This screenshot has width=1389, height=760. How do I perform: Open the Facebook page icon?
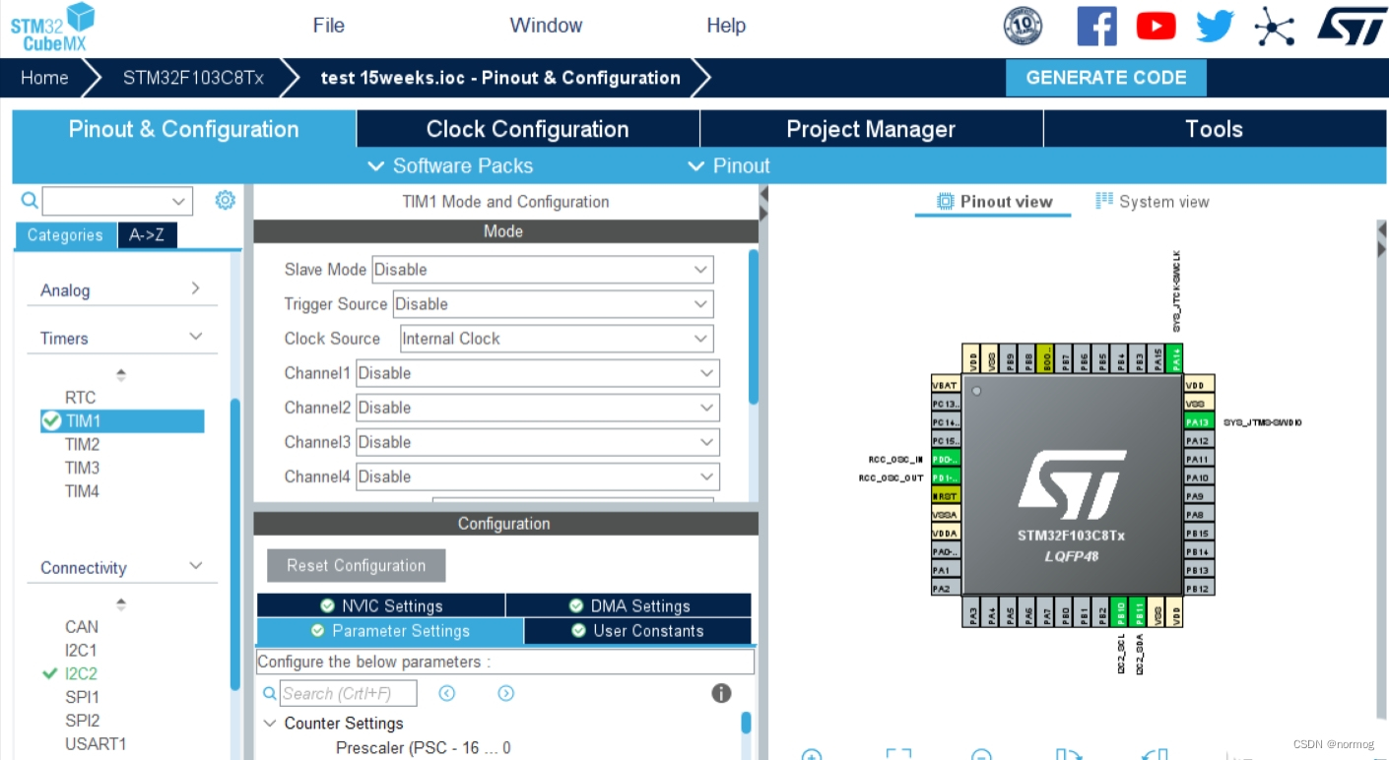1096,26
